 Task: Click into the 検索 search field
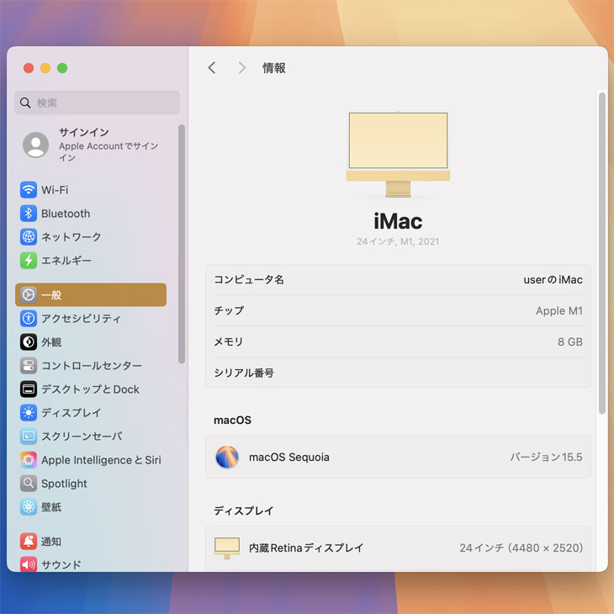coord(97,103)
